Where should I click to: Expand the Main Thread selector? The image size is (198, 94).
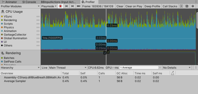pos(68,68)
